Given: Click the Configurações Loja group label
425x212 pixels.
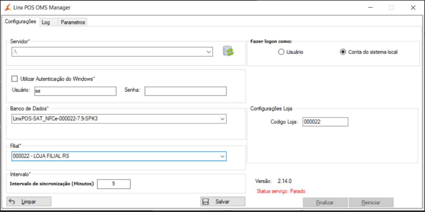Looking at the screenshot, I should pos(271,109).
